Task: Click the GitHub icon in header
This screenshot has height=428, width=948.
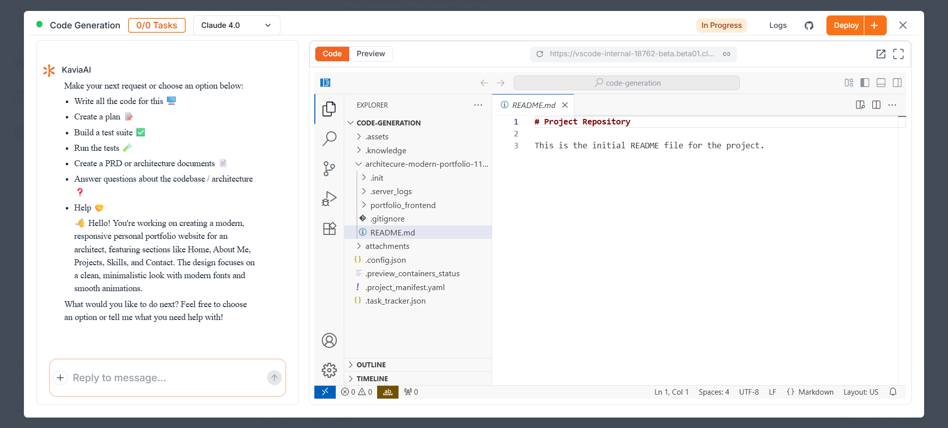Action: 809,25
